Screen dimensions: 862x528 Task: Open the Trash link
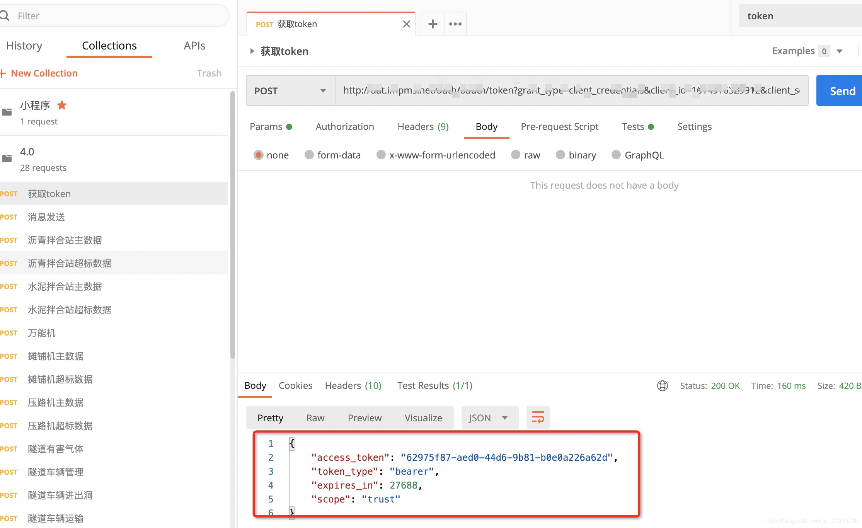pos(209,73)
